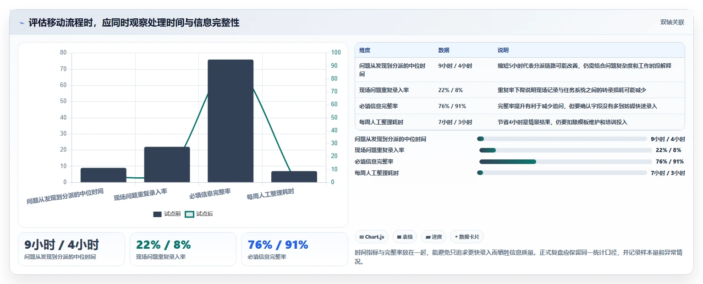This screenshot has width=703, height=284.
Task: Click the 9小时 / 4小时 data card
Action: (x=71, y=249)
